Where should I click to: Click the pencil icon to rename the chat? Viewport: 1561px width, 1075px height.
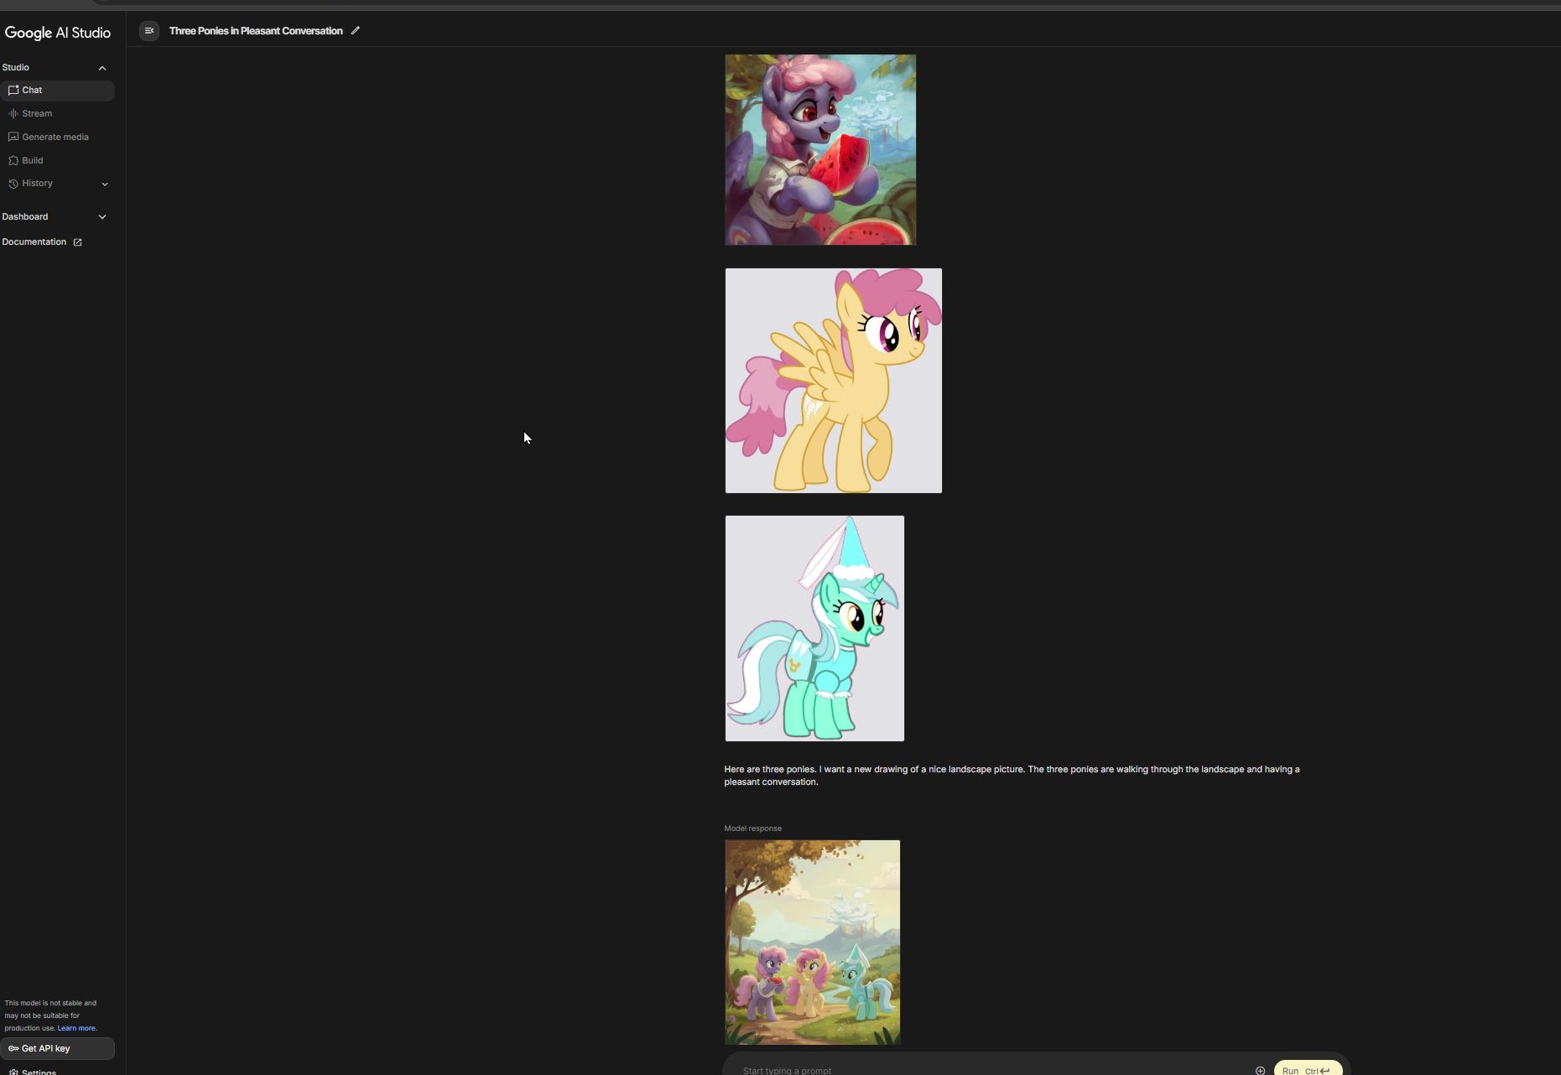point(356,31)
